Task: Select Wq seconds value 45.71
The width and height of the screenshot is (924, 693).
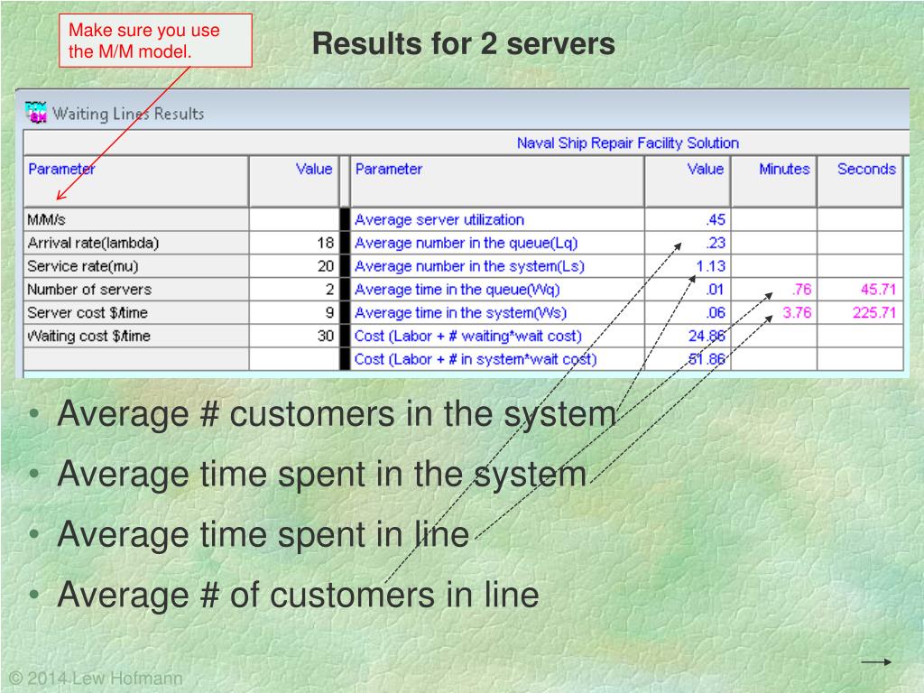Action: 878,290
